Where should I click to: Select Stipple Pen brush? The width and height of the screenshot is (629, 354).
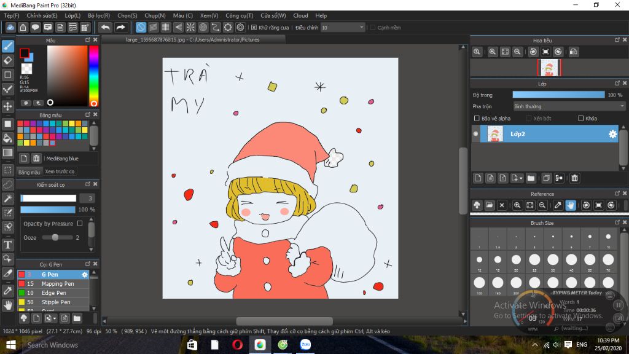pos(53,302)
